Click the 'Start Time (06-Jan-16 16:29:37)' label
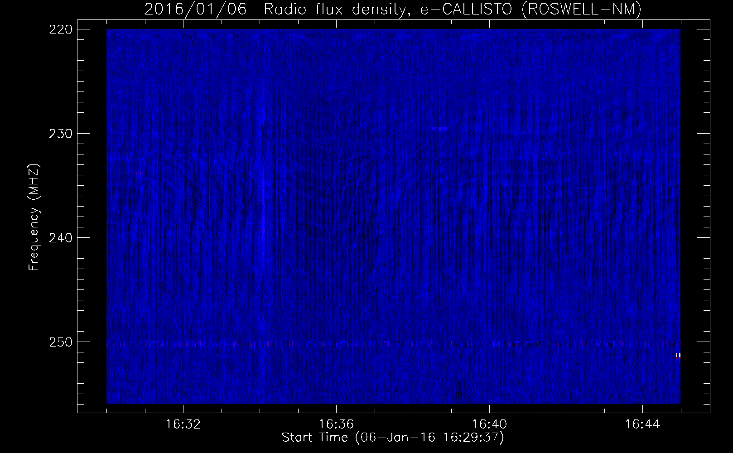This screenshot has height=453, width=733. coord(393,438)
